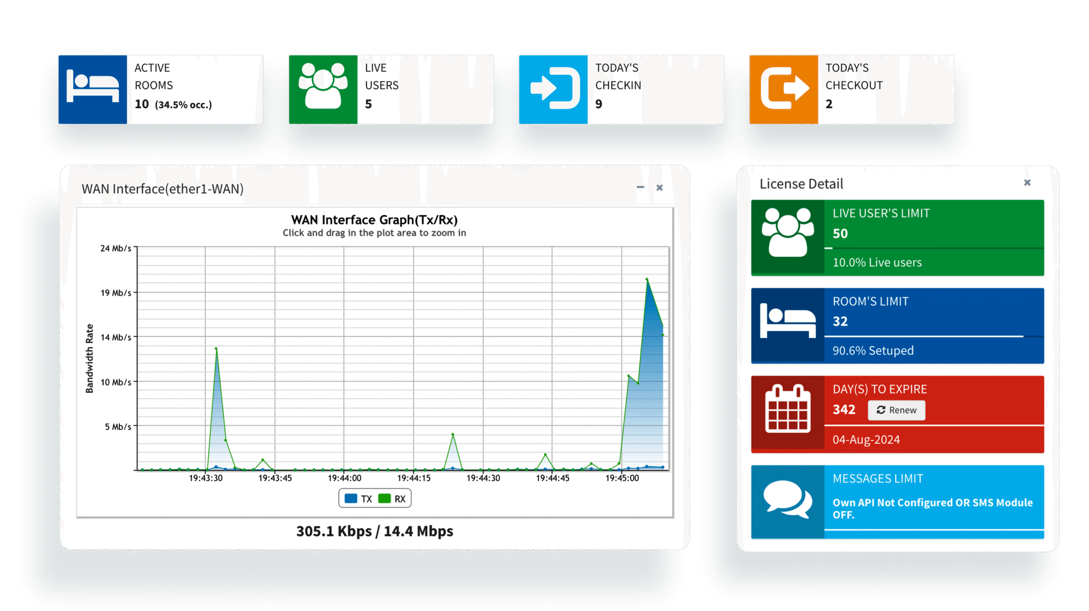Toggle the TX series in chart legend

click(359, 499)
